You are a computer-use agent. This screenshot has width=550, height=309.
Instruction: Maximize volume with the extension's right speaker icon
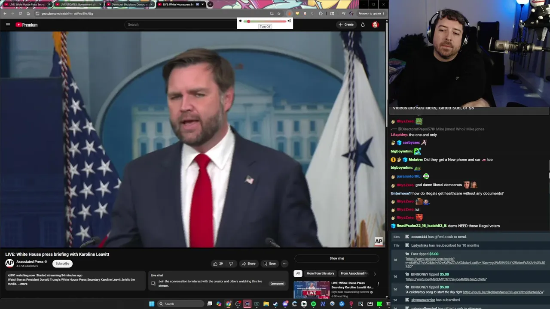(289, 21)
